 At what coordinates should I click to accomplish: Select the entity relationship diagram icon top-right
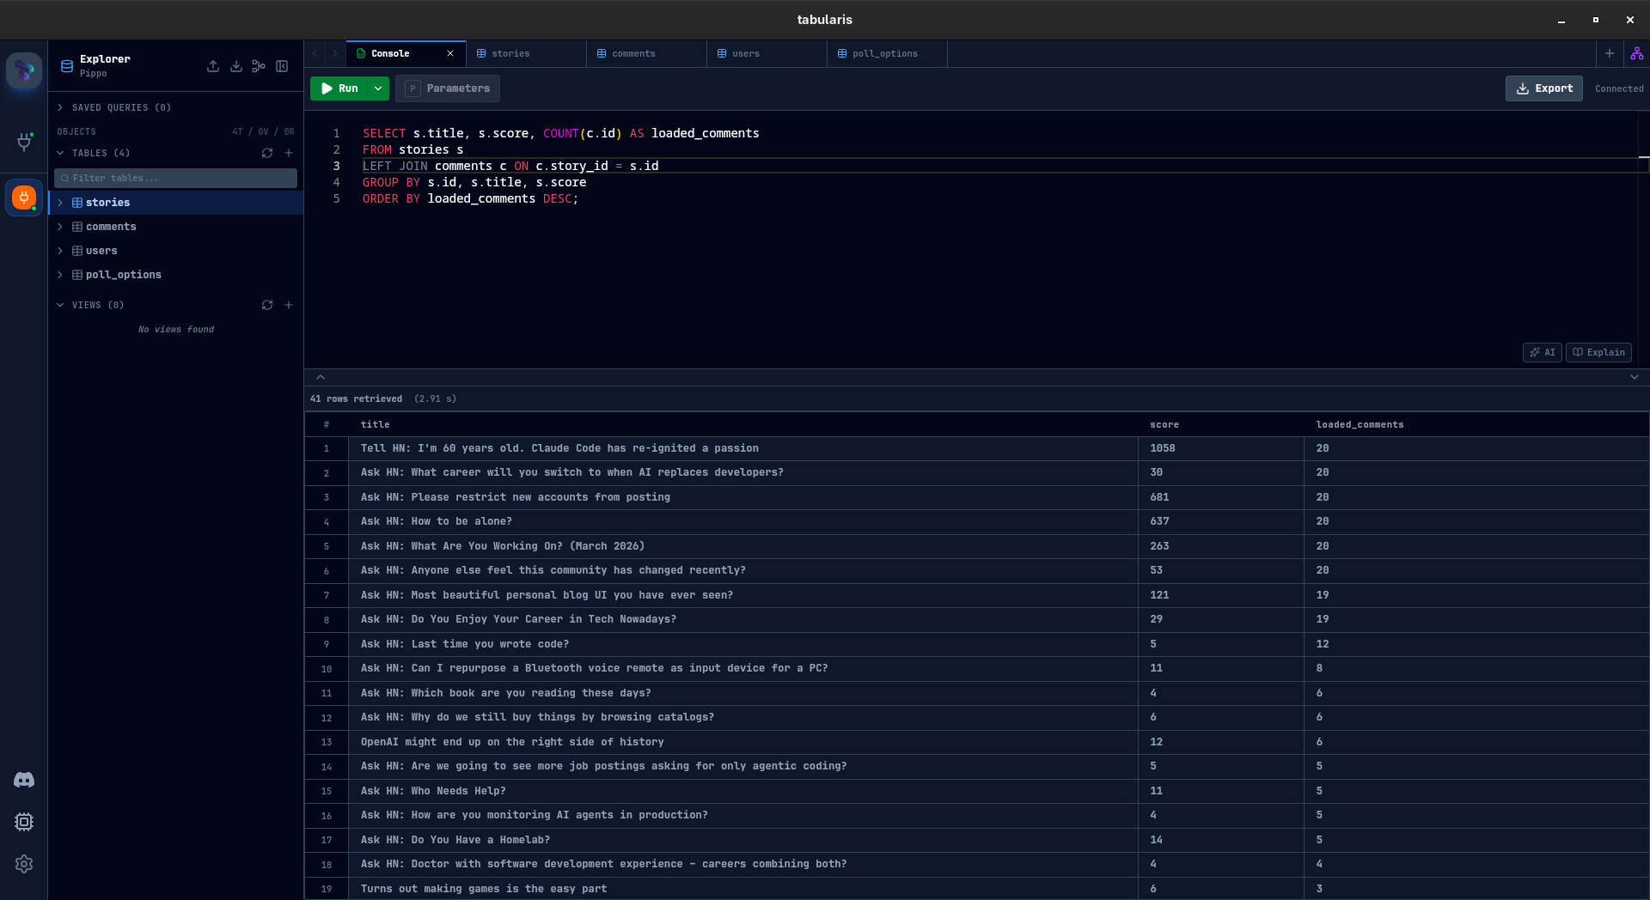point(1637,53)
